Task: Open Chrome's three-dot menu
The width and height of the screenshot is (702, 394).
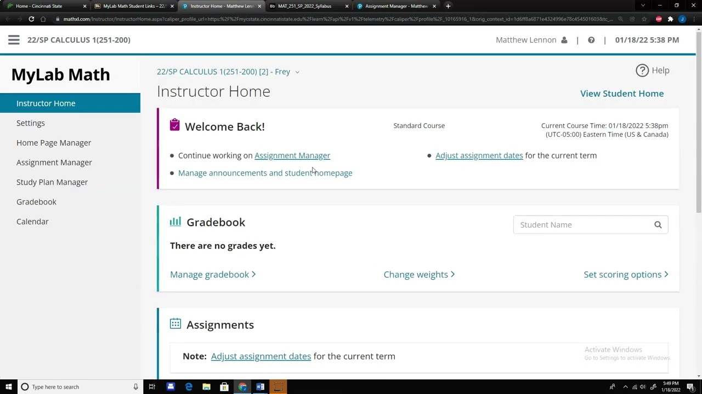Action: click(x=693, y=19)
